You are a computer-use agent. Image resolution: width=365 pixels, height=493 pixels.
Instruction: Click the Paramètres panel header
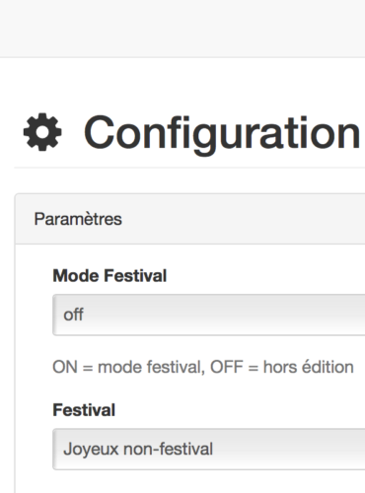pyautogui.click(x=190, y=219)
